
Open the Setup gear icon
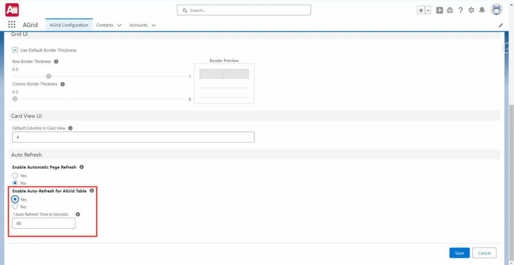[x=471, y=10]
